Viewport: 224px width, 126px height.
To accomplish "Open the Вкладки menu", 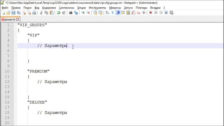I will 155,8.
